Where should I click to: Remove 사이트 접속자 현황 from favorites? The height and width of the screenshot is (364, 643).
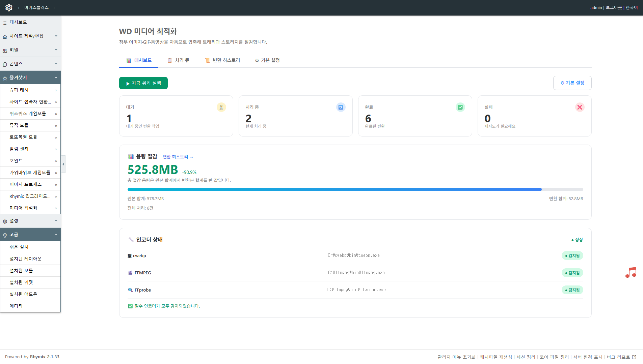(56, 102)
